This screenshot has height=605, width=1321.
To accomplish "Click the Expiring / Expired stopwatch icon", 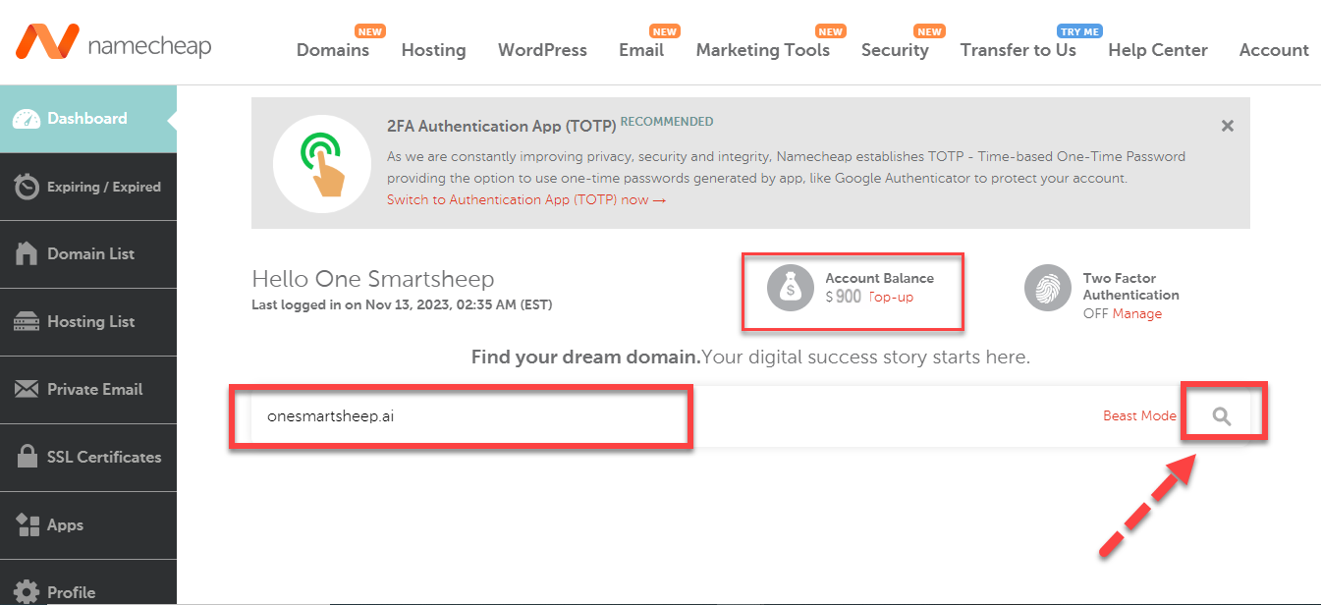I will [28, 187].
